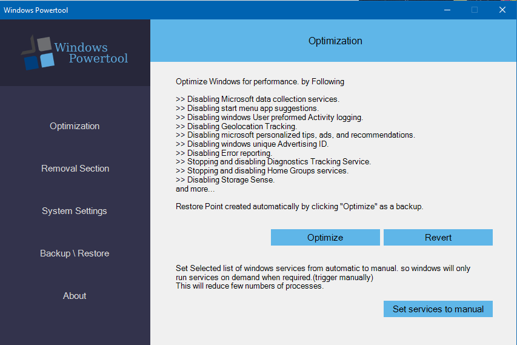Open System Settings page
The height and width of the screenshot is (345, 517).
tap(75, 211)
